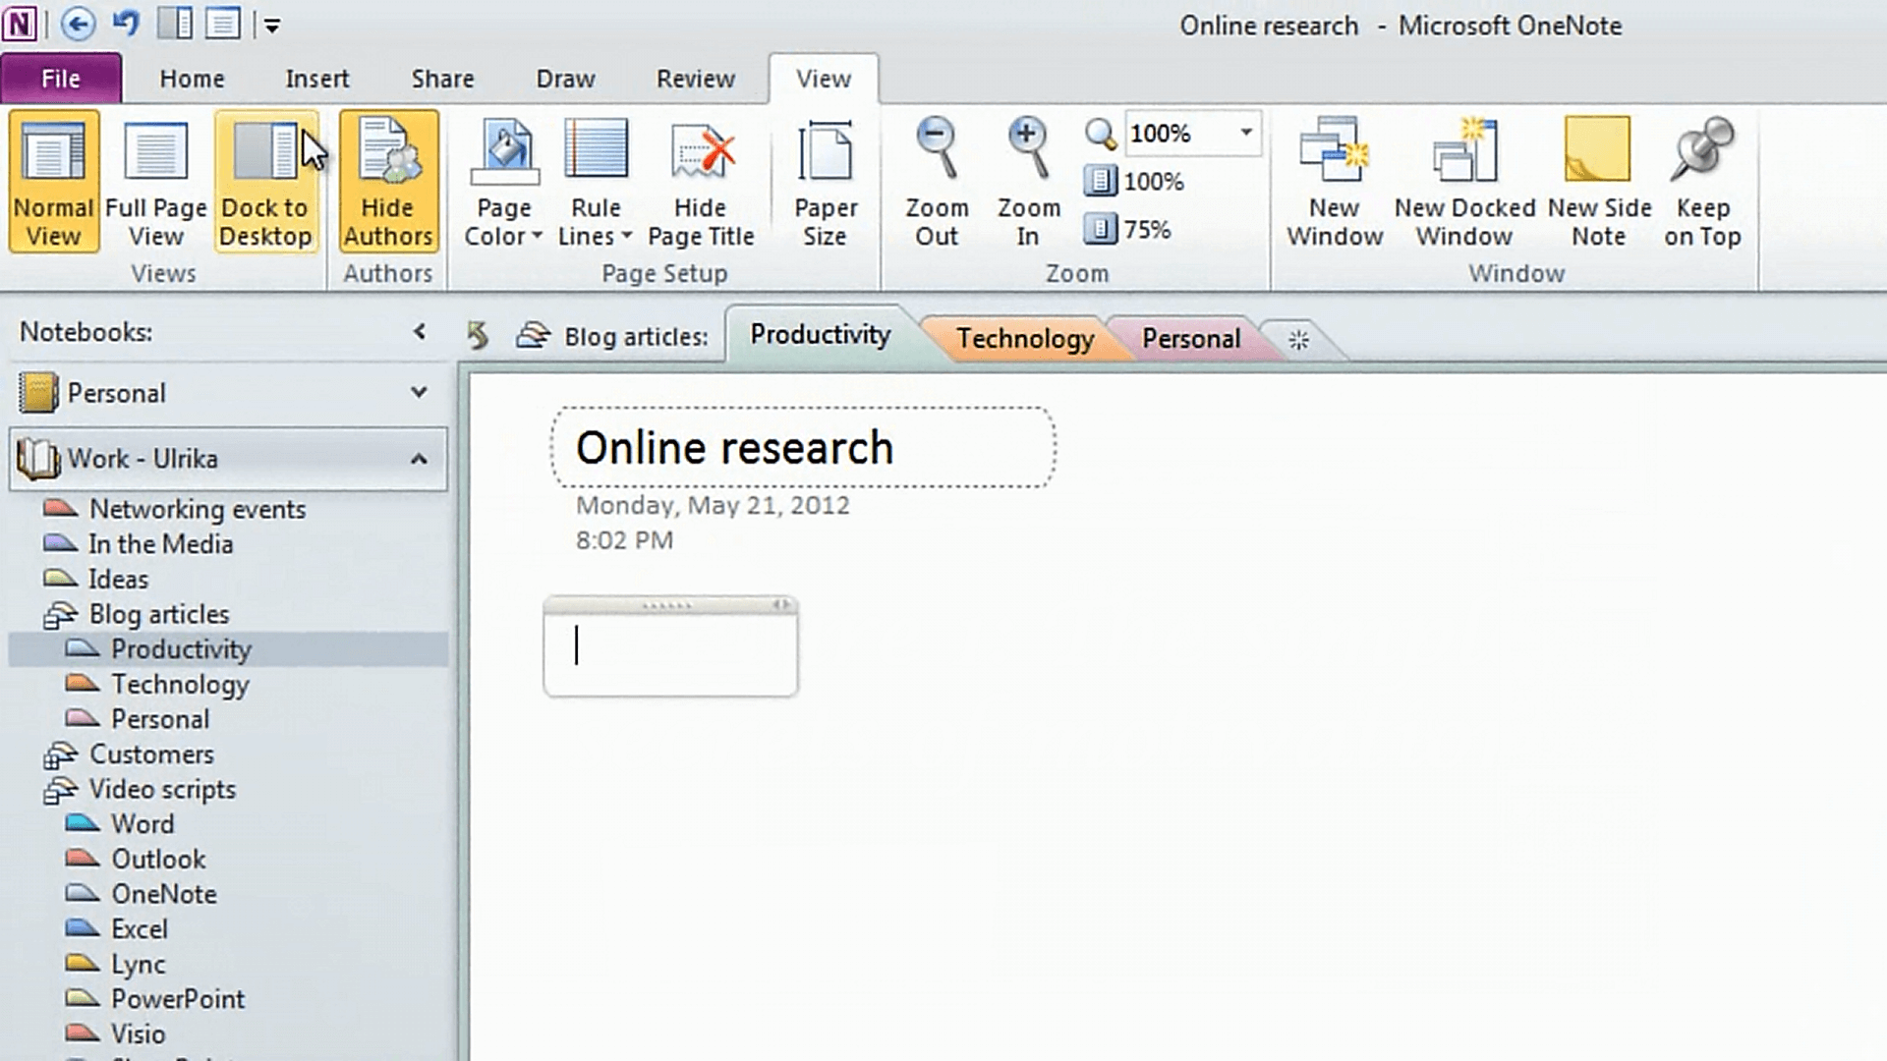1887x1061 pixels.
Task: Open zoom percentage dropdown arrow
Action: (x=1245, y=133)
